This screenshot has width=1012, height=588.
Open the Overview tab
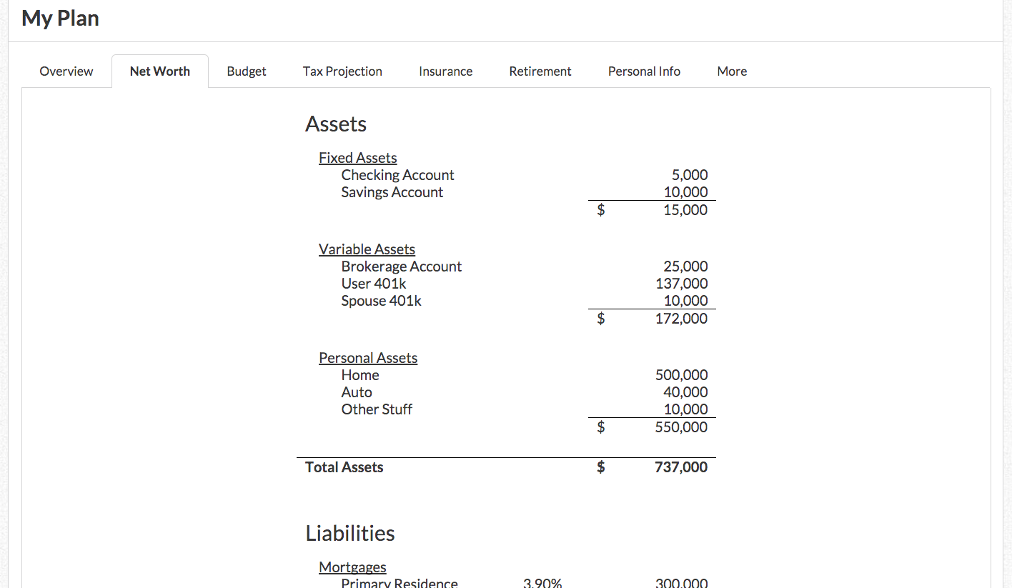(x=66, y=71)
